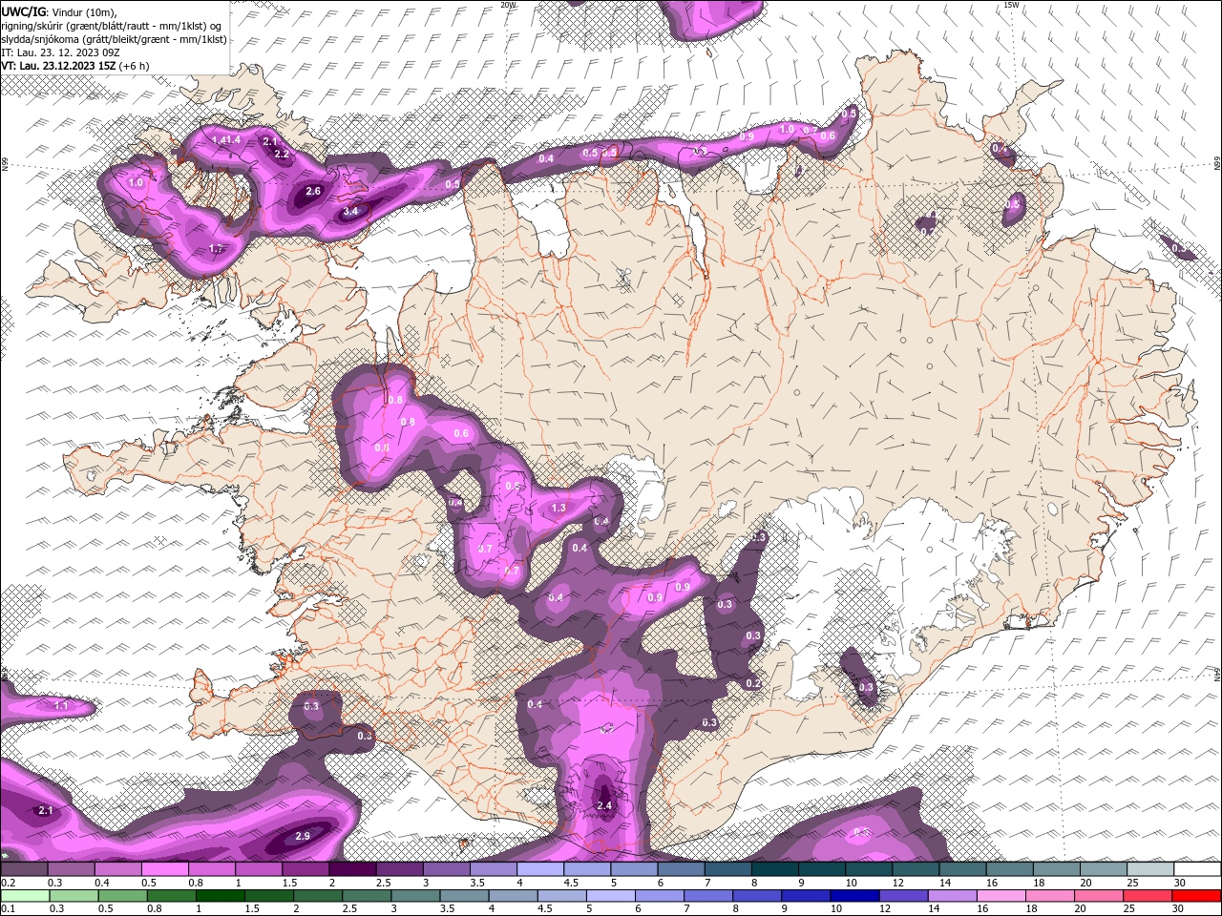1222x916 pixels.
Task: Click the 30 label in the lower rain legend
Action: (x=1180, y=908)
